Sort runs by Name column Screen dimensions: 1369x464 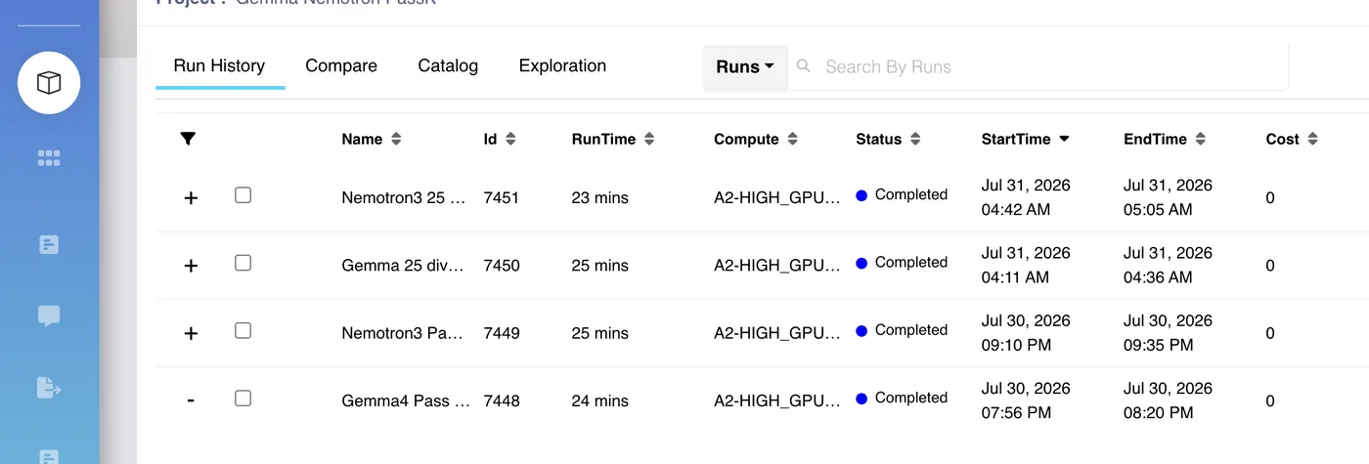coord(396,139)
